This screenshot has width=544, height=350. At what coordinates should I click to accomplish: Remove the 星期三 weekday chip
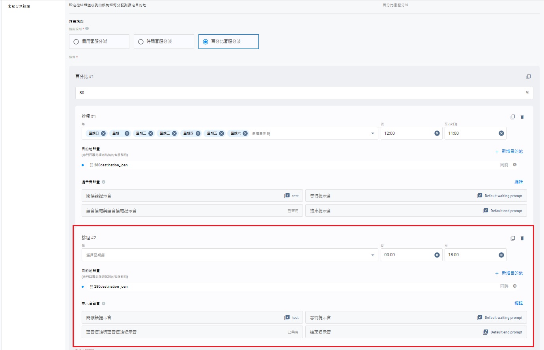click(x=174, y=133)
